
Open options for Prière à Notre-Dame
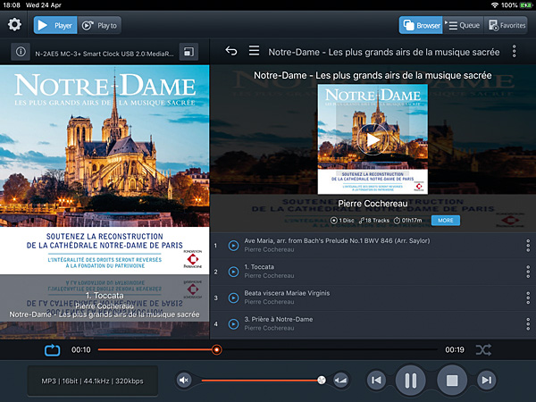click(528, 324)
